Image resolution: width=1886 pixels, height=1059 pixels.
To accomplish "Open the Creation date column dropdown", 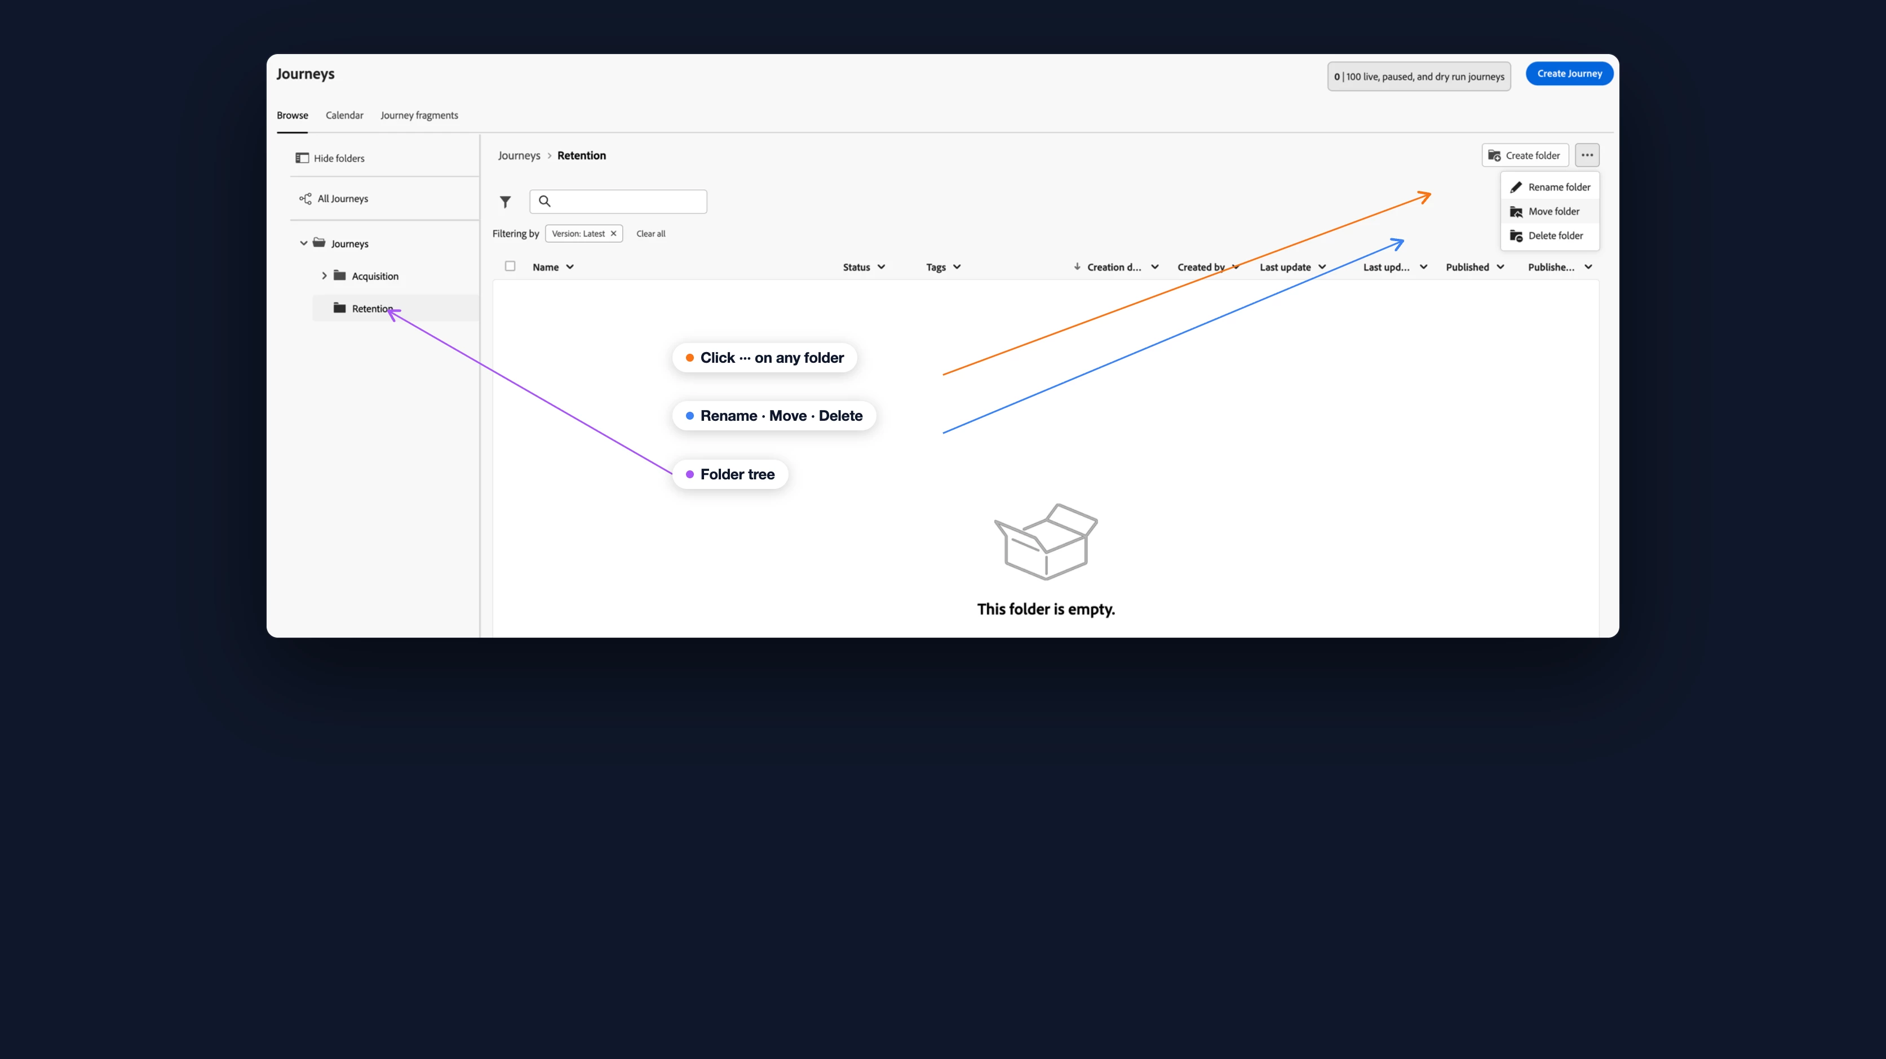I will (x=1154, y=267).
